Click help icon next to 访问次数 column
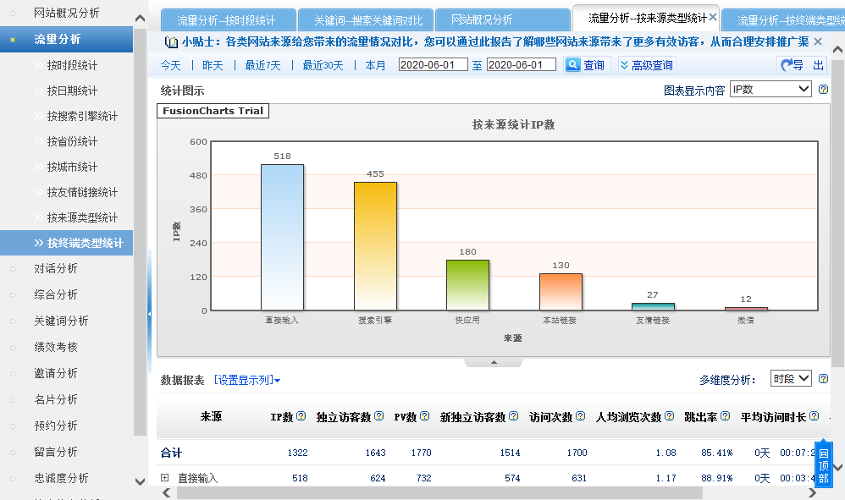 click(x=580, y=416)
